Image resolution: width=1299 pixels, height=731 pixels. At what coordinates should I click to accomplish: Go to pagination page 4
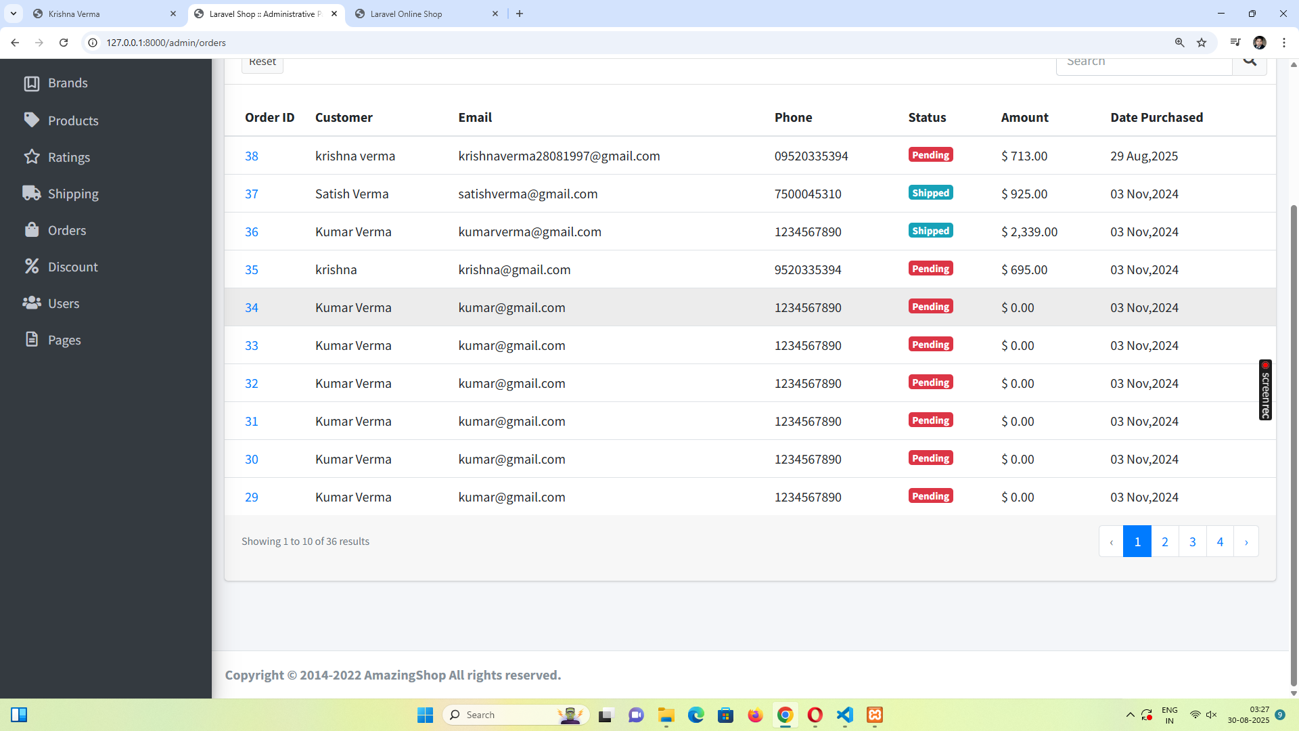pyautogui.click(x=1220, y=541)
